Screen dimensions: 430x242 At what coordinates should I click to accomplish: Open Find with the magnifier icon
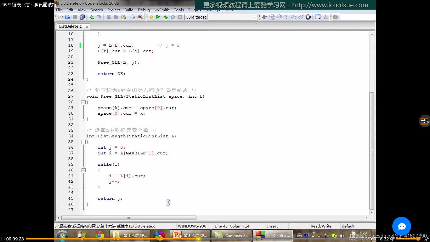133,17
